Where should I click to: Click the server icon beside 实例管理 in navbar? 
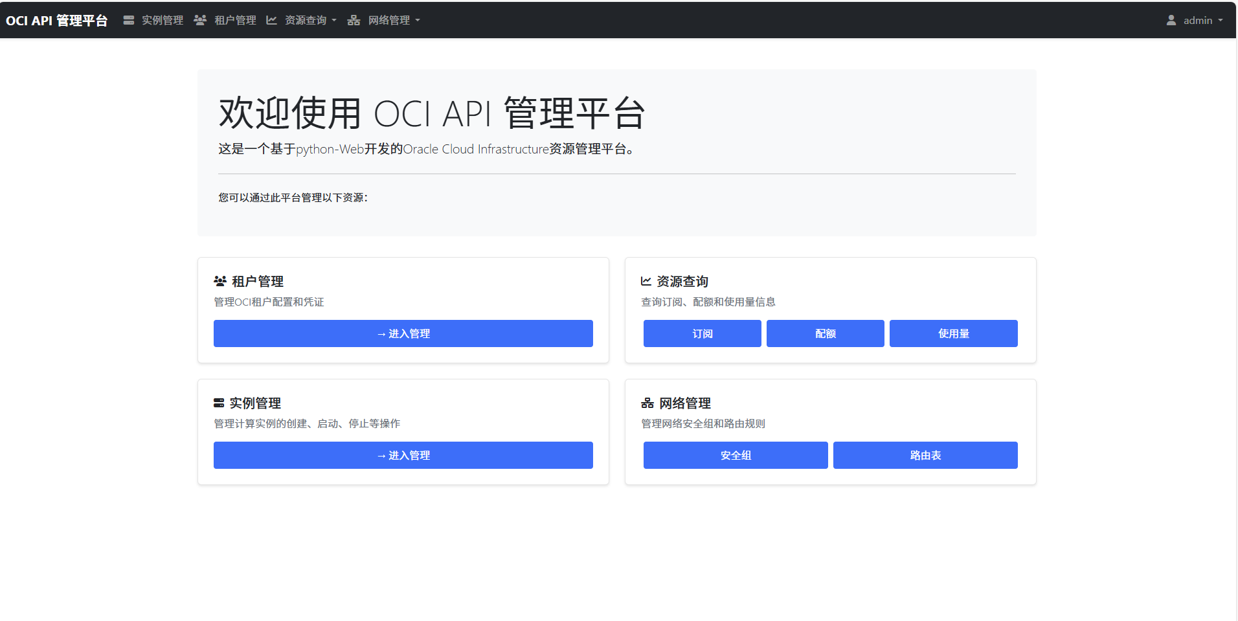pos(129,21)
